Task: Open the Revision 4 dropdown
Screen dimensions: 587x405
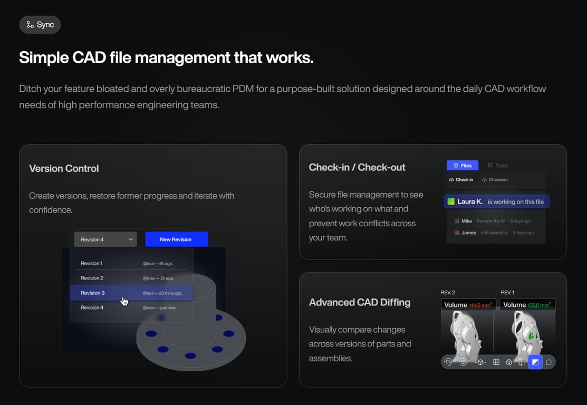Action: (105, 239)
